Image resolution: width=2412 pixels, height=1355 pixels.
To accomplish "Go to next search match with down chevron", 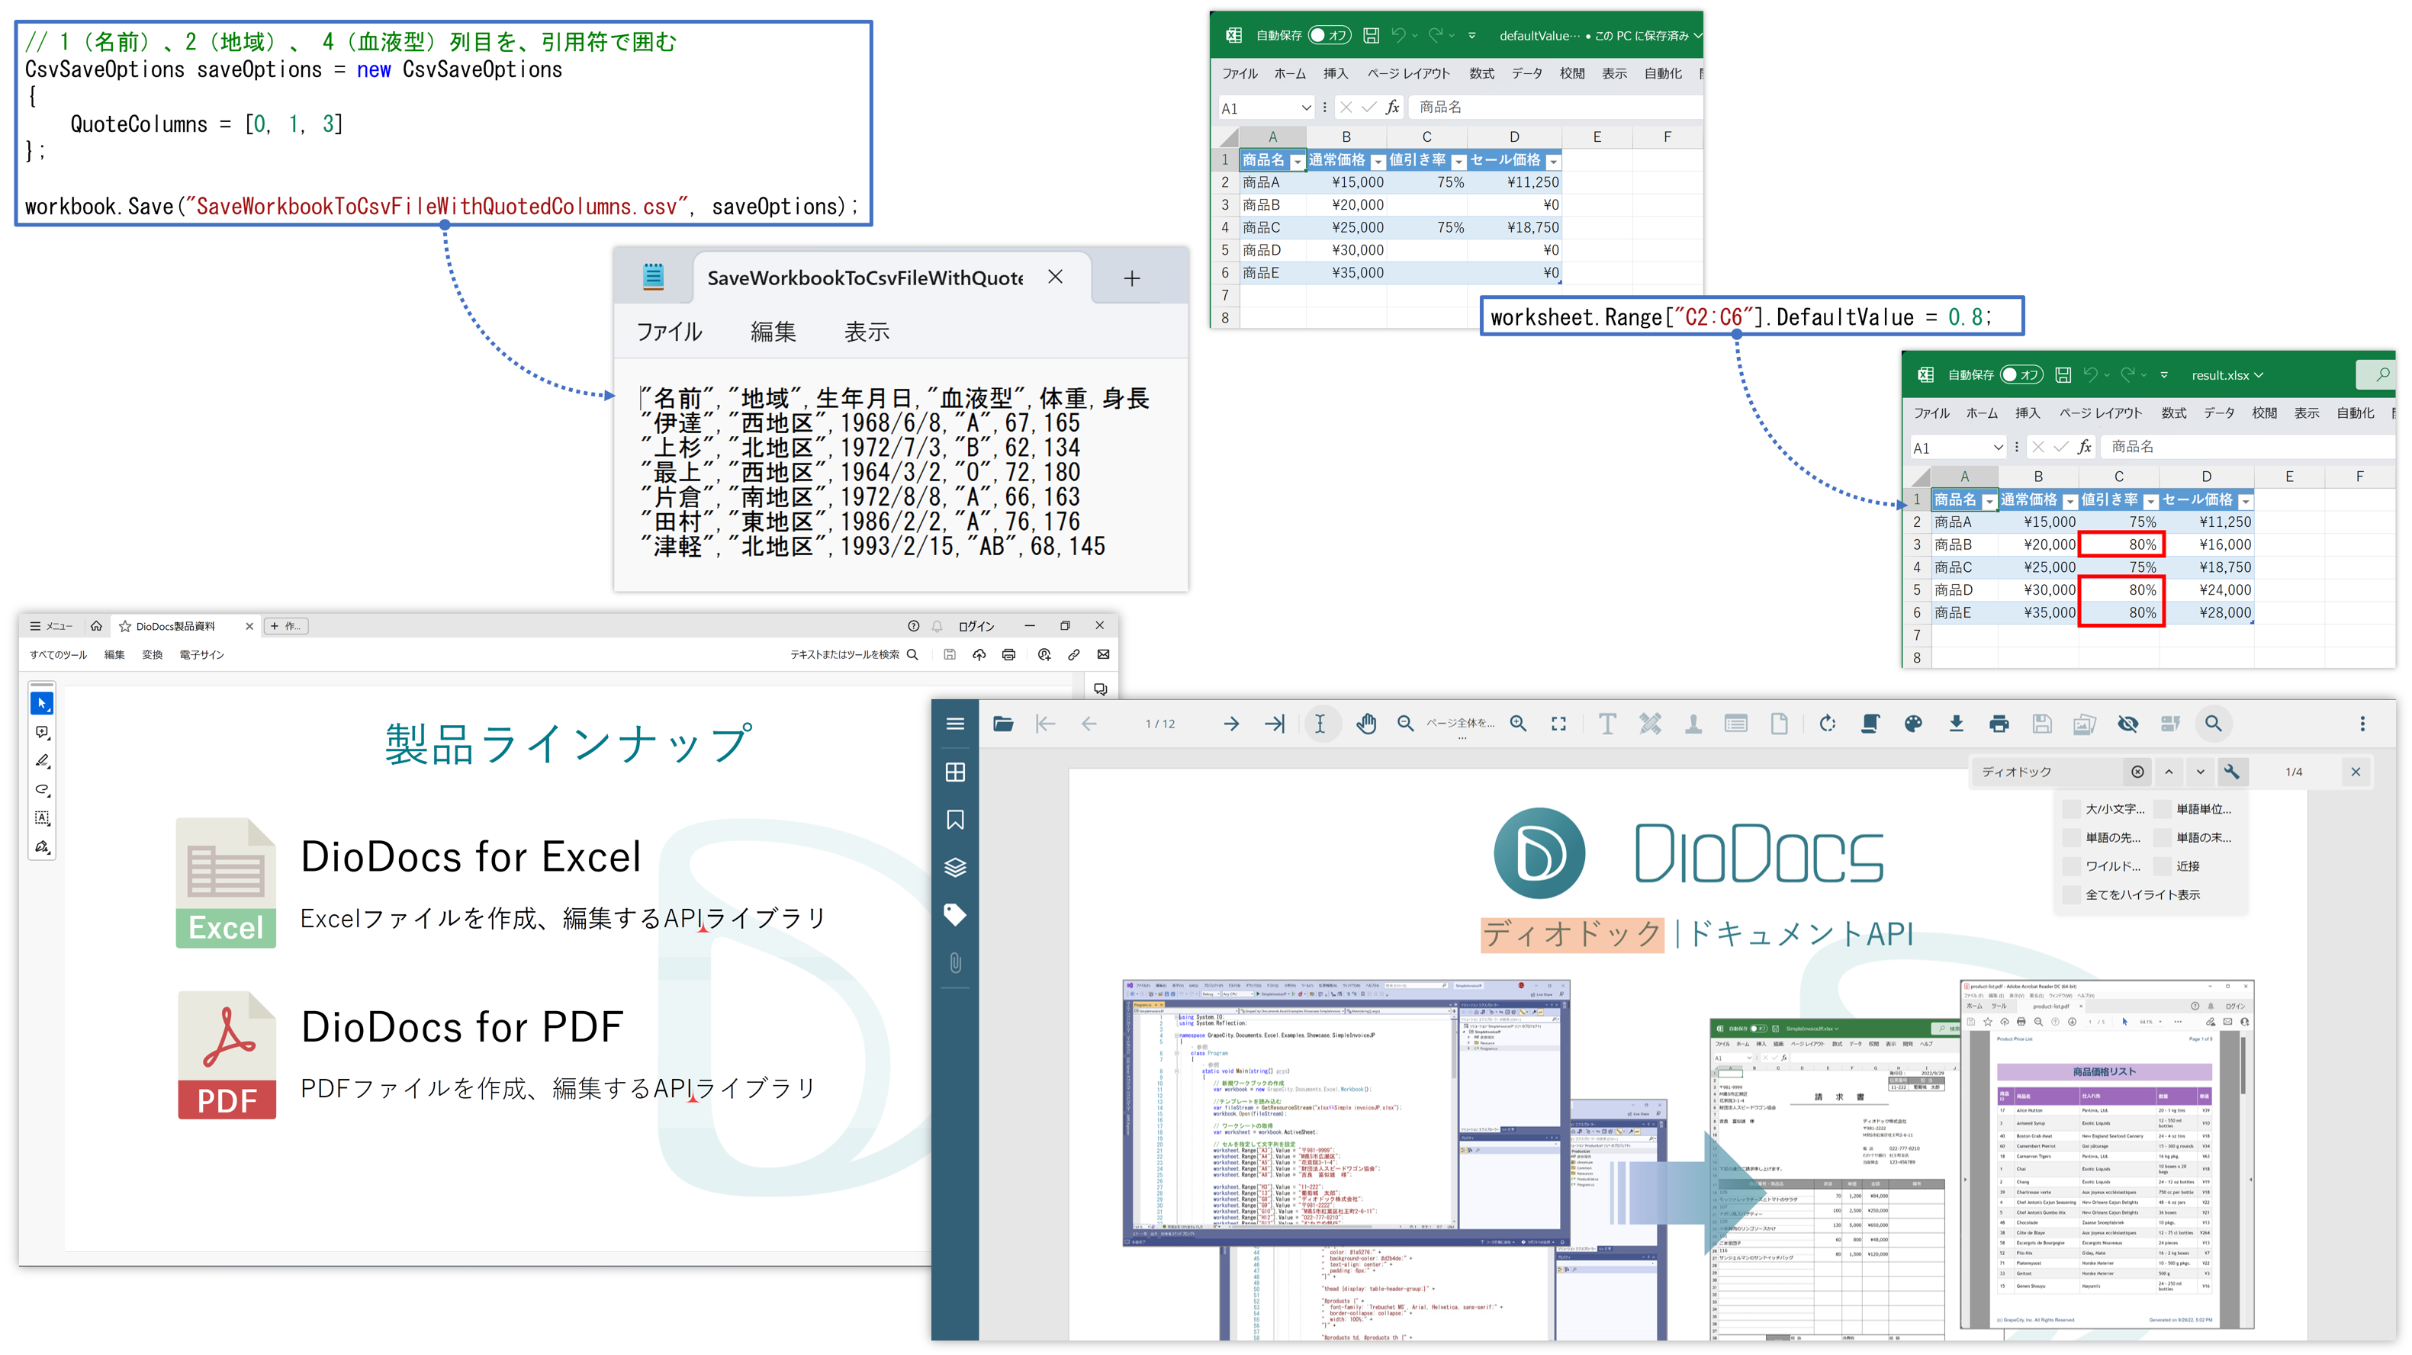I will coord(2201,772).
